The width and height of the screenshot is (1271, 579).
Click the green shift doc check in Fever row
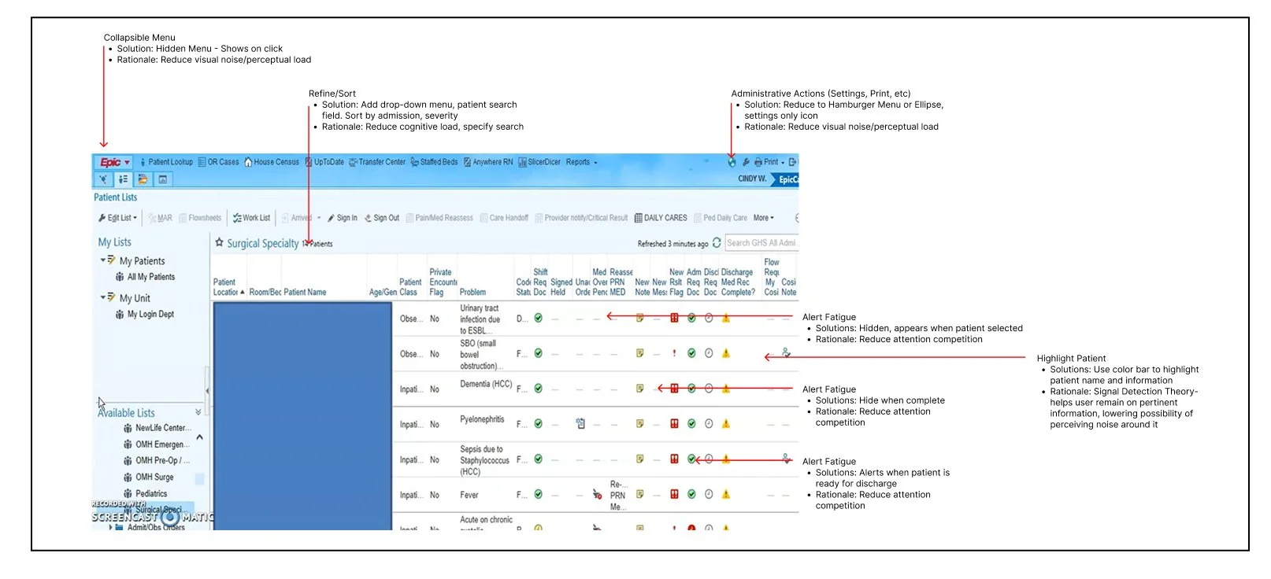539,495
